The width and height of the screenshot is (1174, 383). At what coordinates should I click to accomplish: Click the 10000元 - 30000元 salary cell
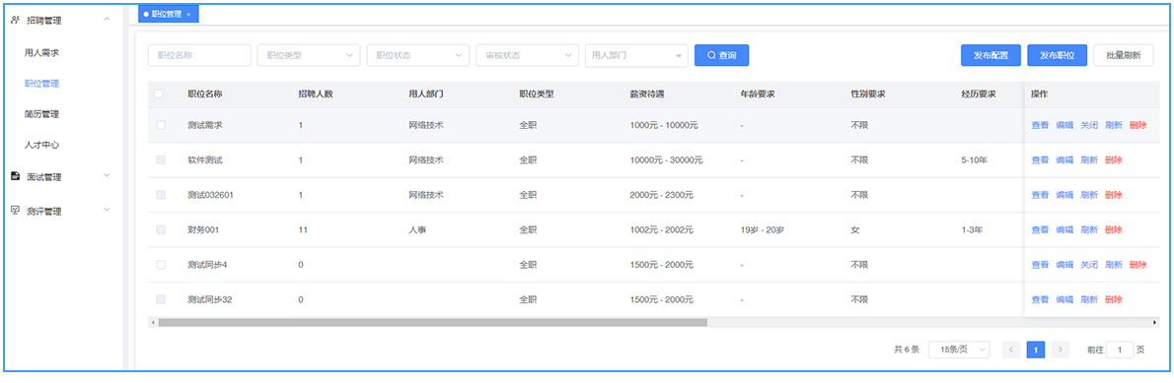[666, 160]
